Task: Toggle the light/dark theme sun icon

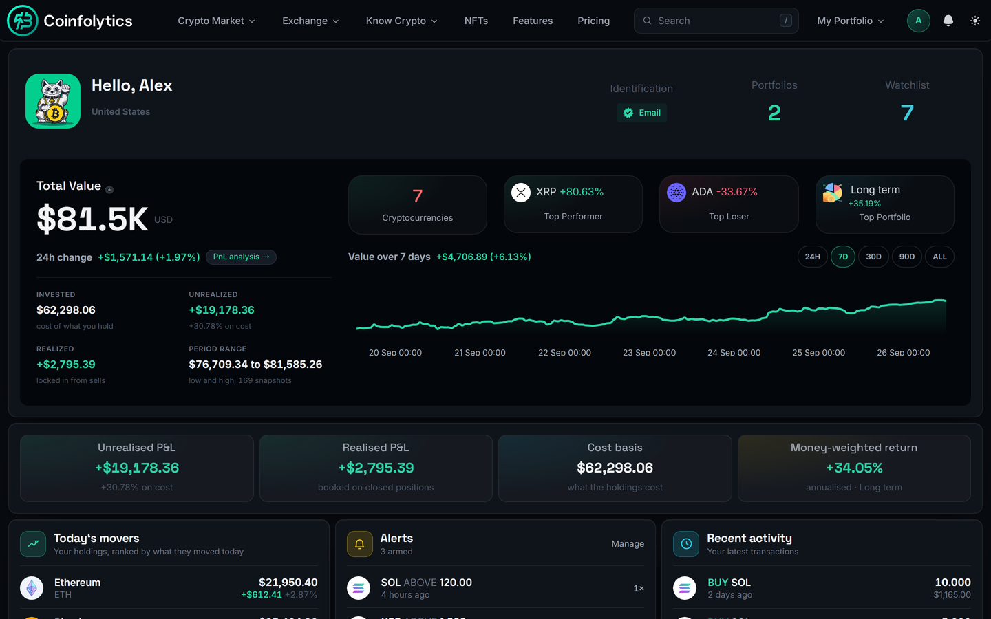Action: (x=975, y=21)
